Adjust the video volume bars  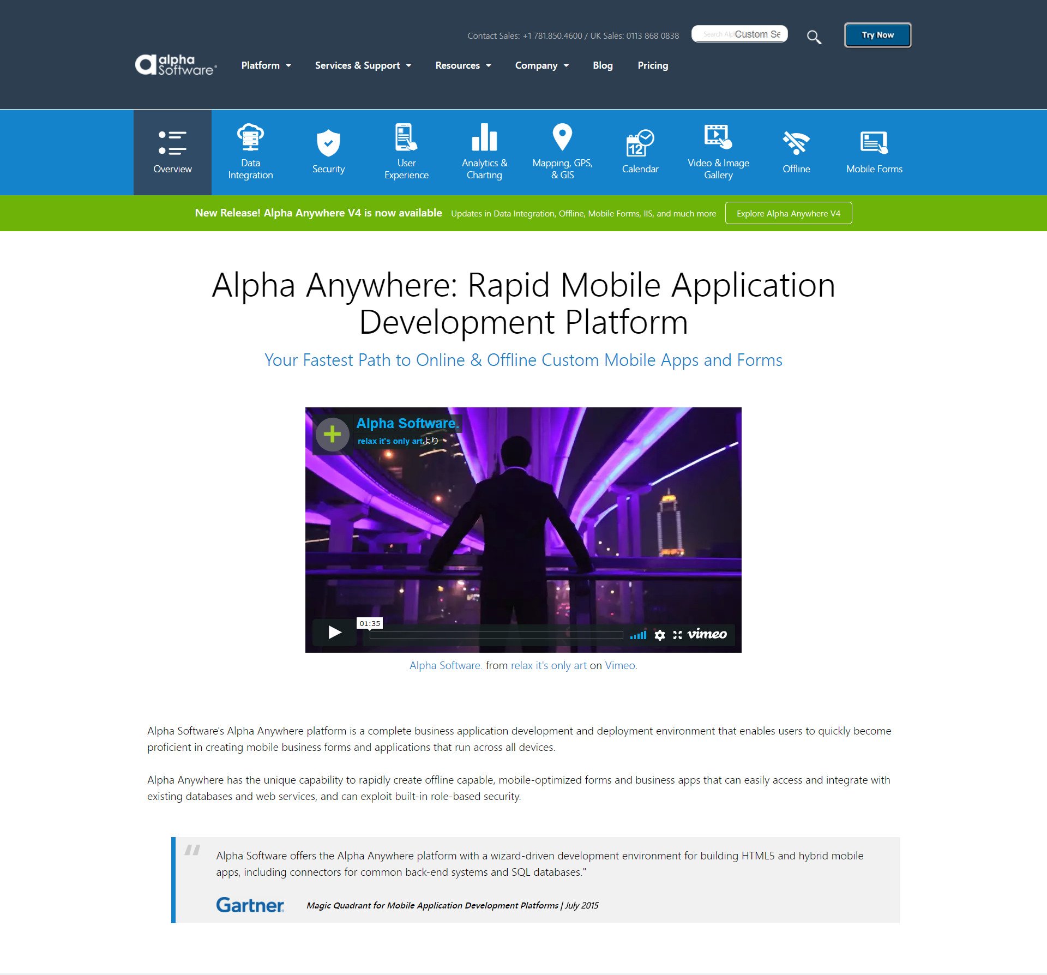(x=638, y=635)
